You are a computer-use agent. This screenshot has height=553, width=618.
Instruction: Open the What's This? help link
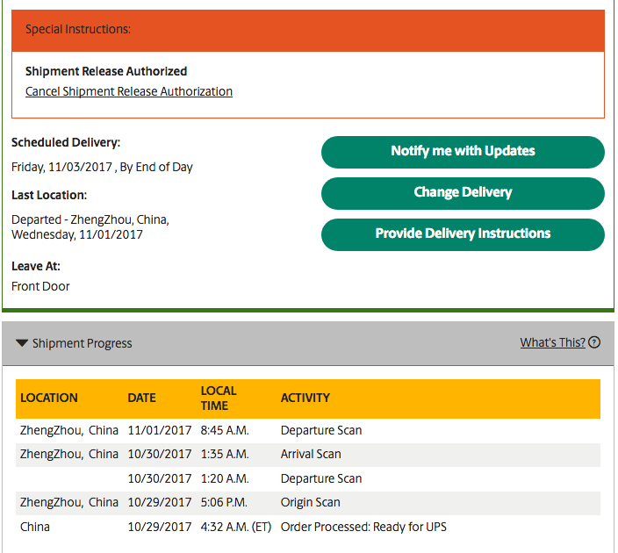tap(552, 342)
